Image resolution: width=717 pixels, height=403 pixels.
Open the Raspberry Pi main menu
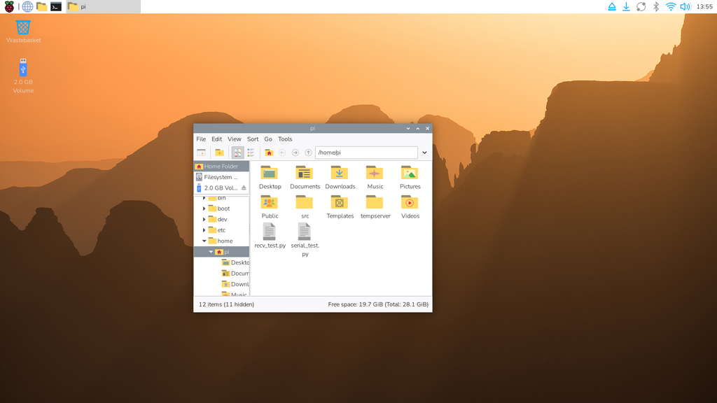point(9,6)
